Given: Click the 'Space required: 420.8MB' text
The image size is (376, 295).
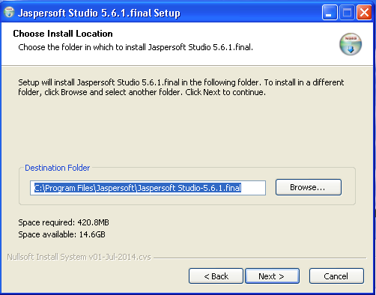Looking at the screenshot, I should click(x=64, y=222).
